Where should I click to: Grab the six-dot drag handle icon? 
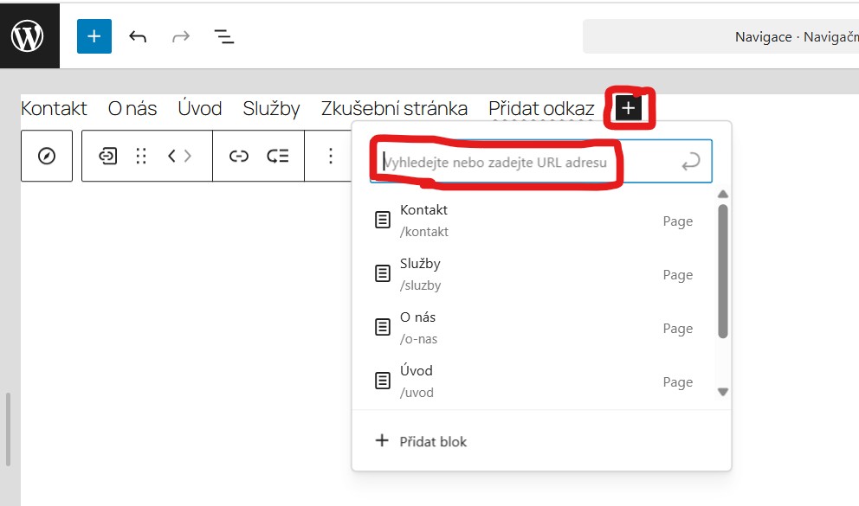[x=139, y=156]
